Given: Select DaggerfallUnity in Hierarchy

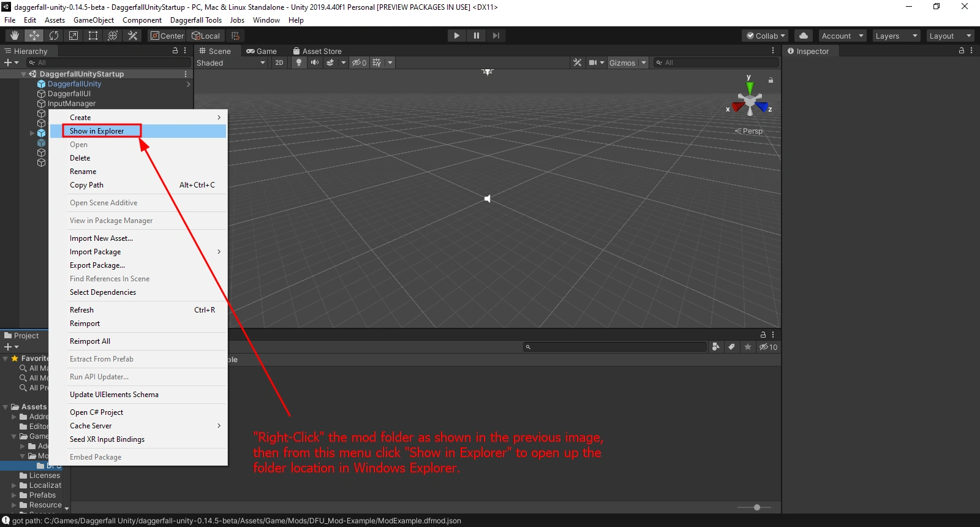Looking at the screenshot, I should [x=74, y=84].
